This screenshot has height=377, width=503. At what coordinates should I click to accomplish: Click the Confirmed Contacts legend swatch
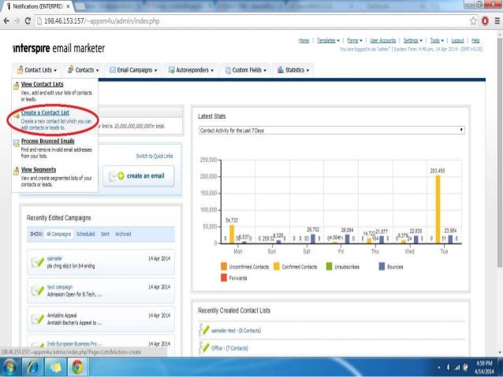tap(277, 267)
